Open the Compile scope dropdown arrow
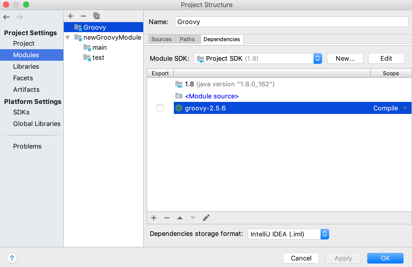This screenshot has width=412, height=267. (x=405, y=108)
